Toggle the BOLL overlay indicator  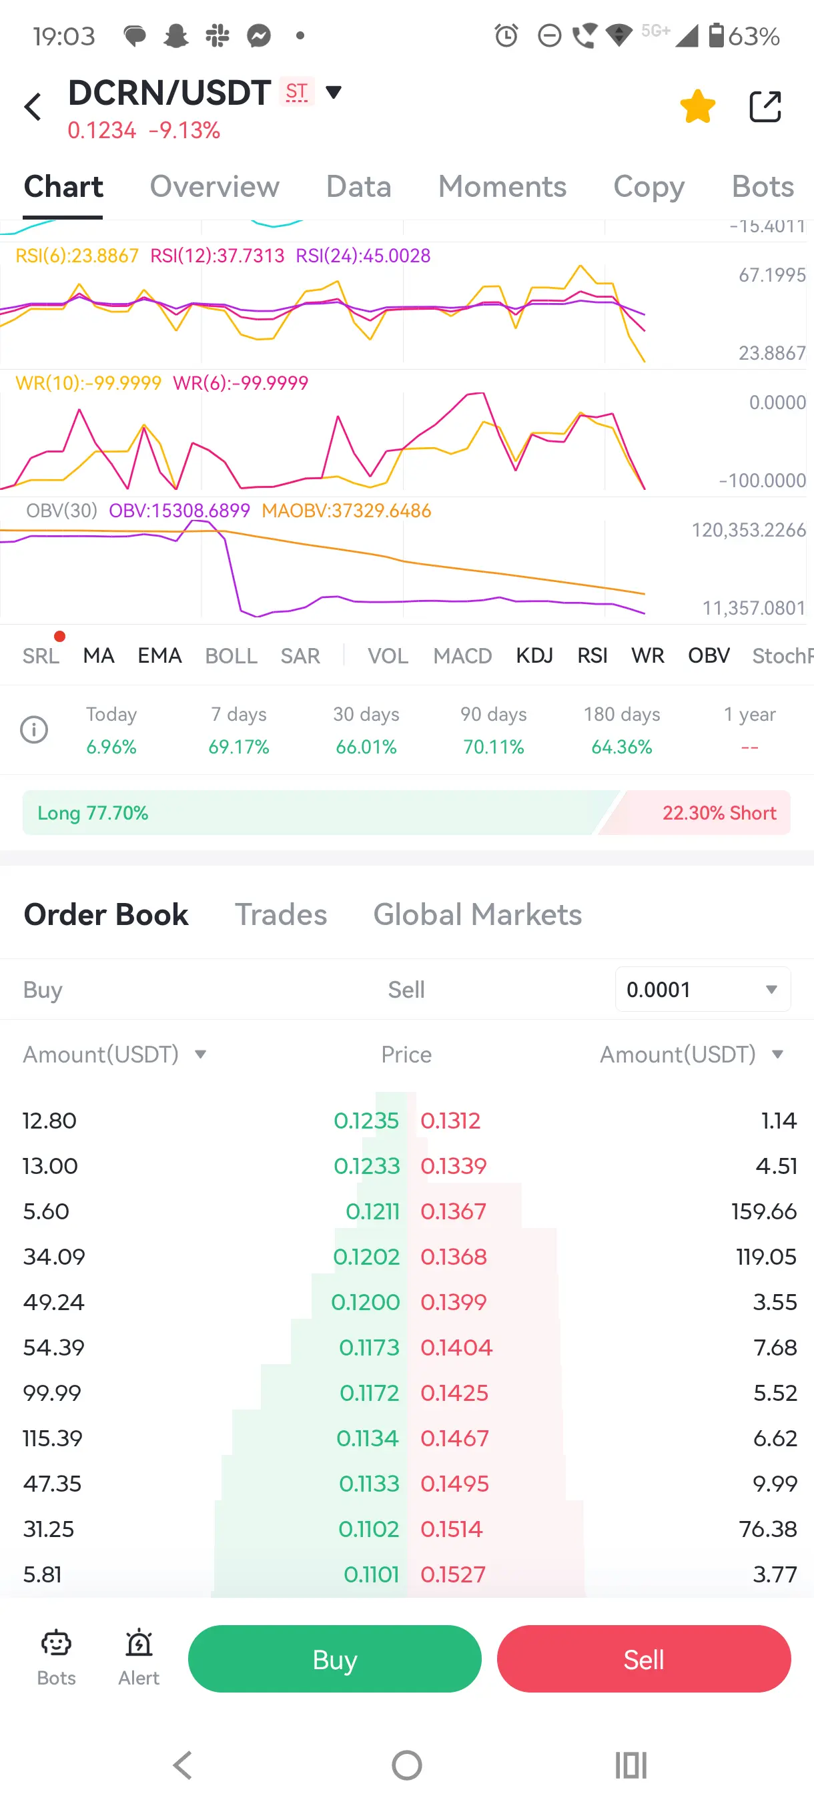point(231,655)
